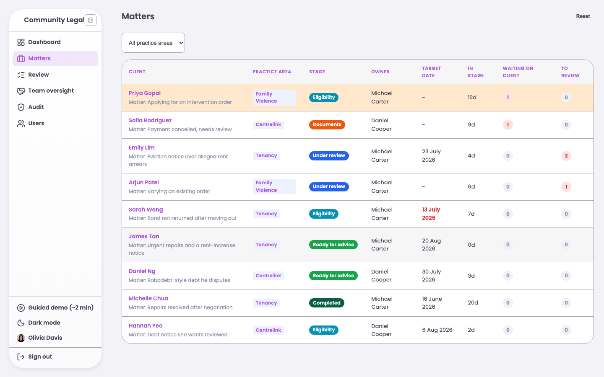Open Sofia Rodriguez matter
The image size is (604, 377).
(x=150, y=121)
